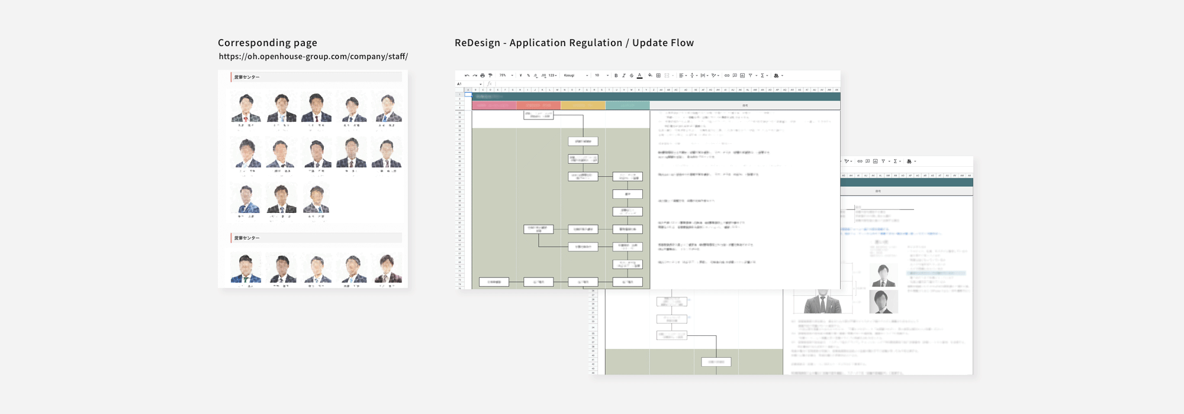The width and height of the screenshot is (1184, 414).
Task: Open the text color picker (underlined A)
Action: (639, 76)
